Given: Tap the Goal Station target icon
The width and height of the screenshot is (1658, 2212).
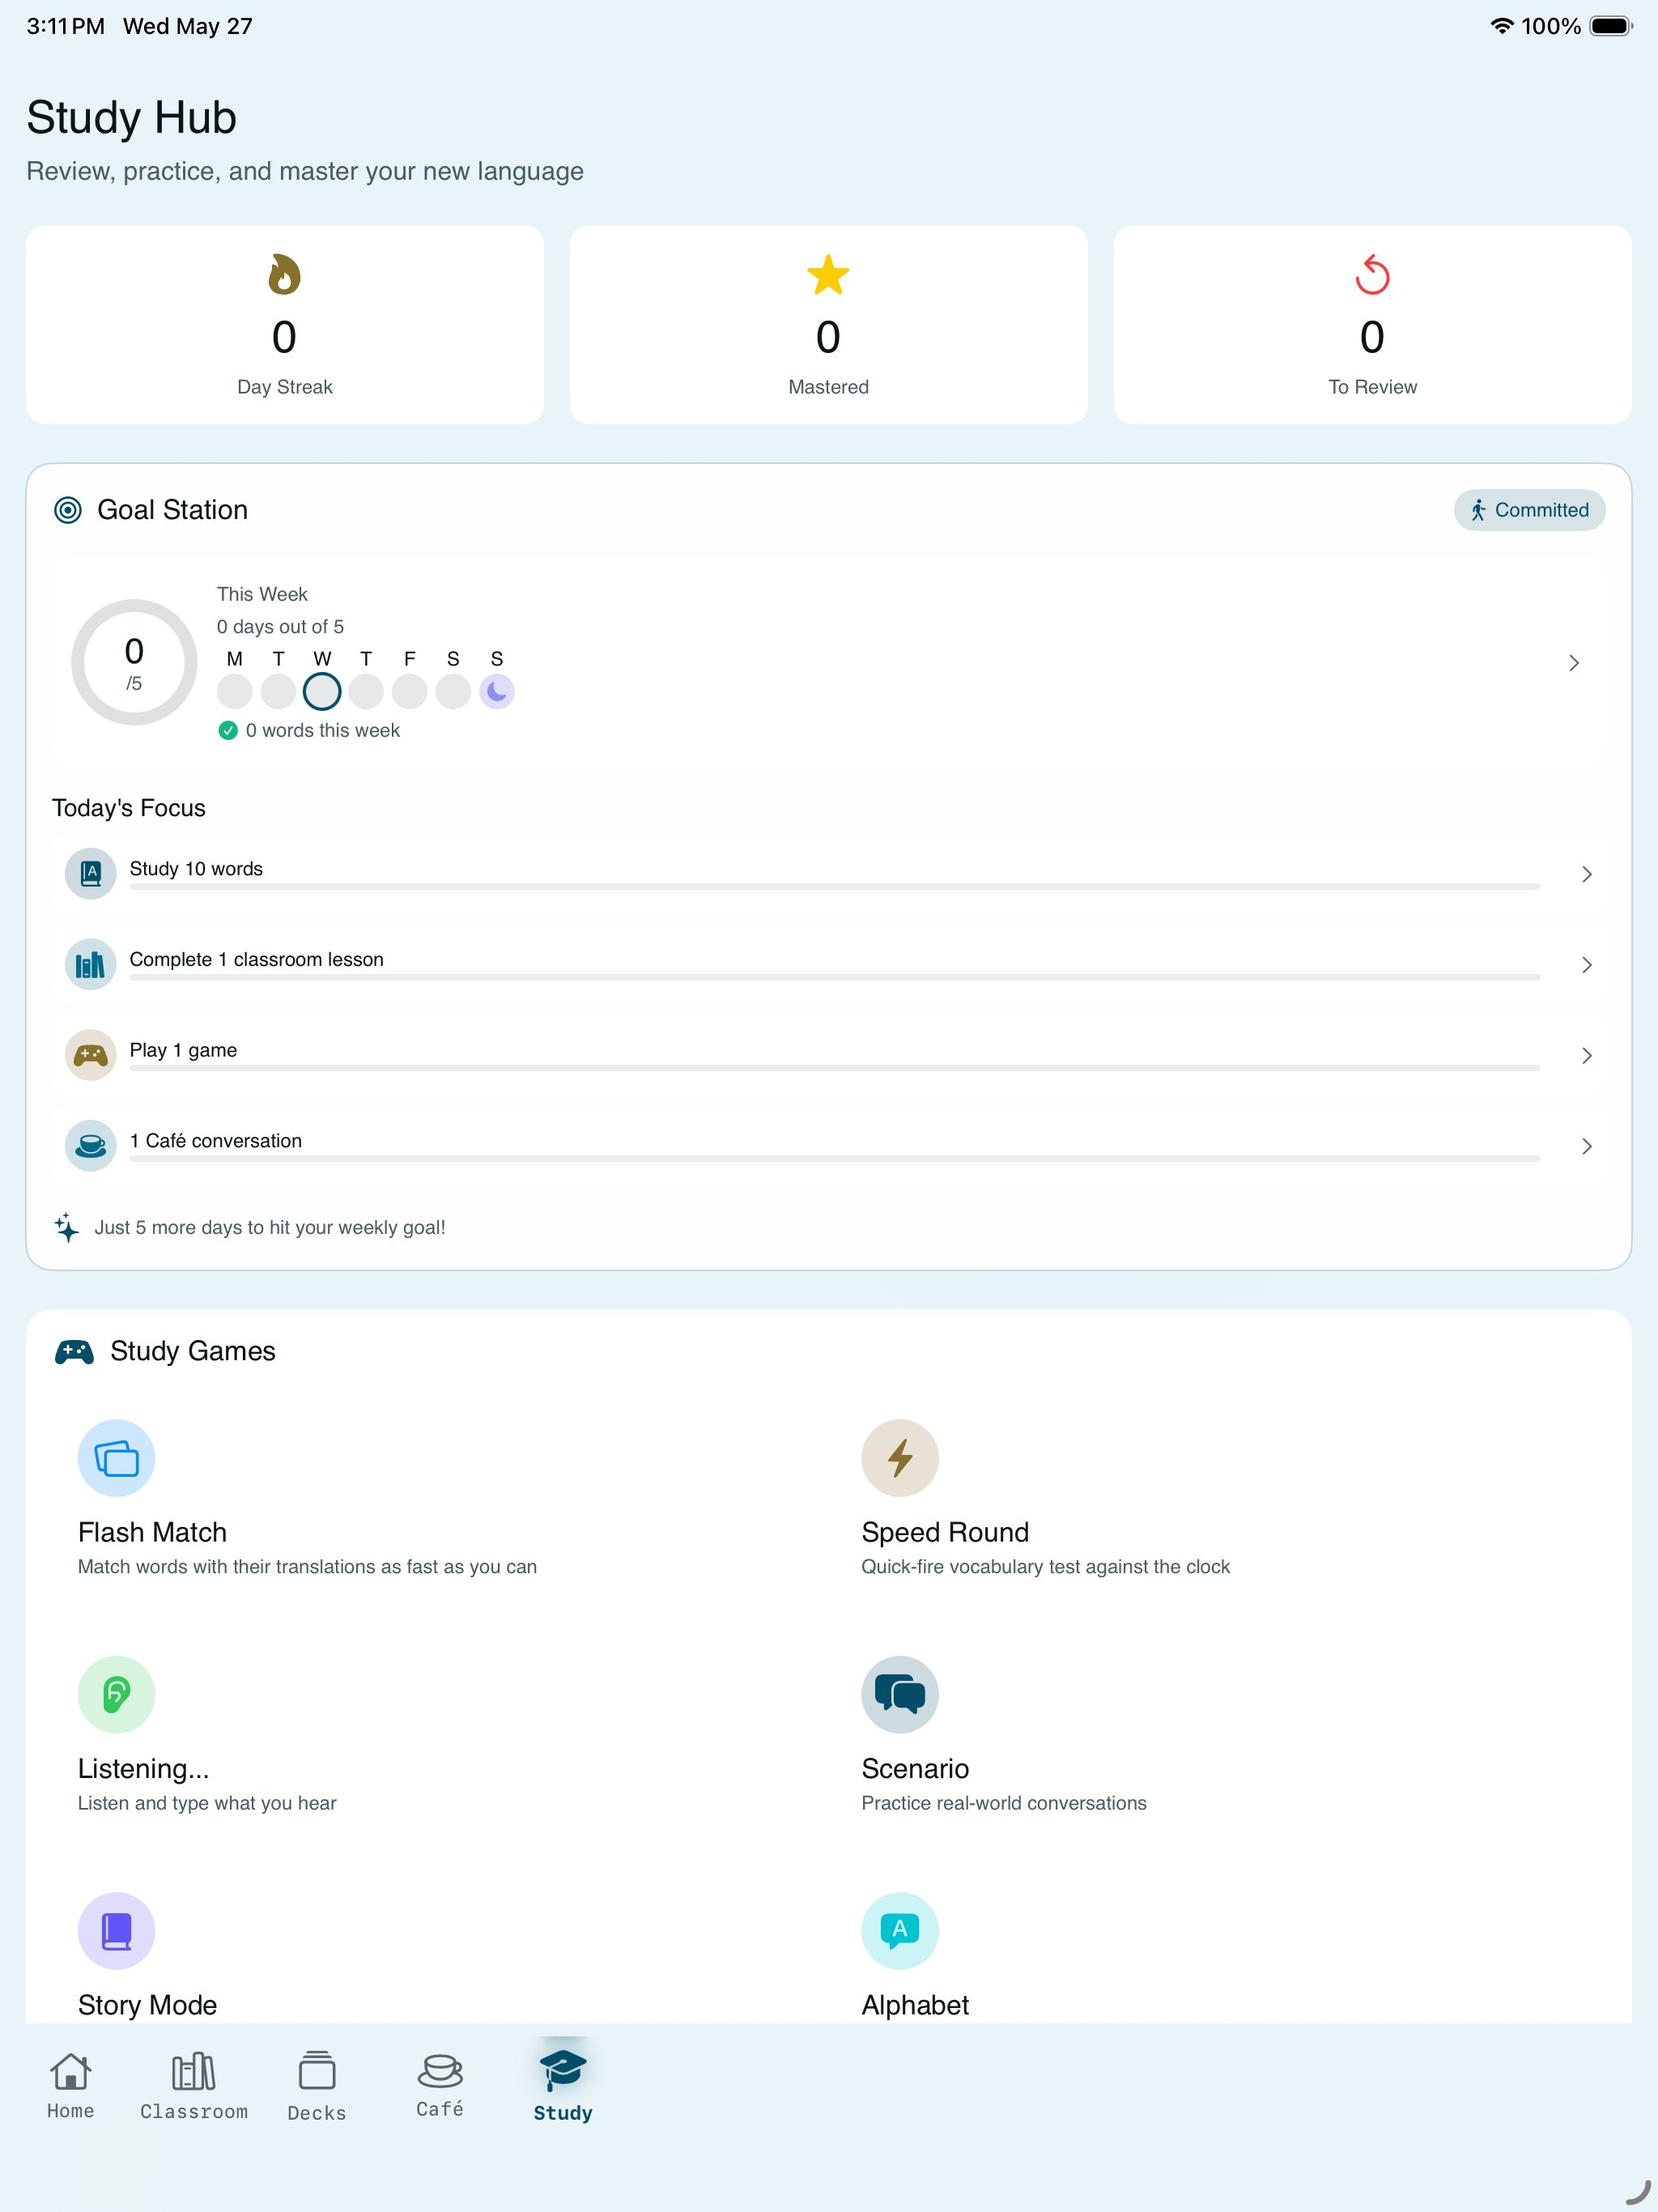Looking at the screenshot, I should (x=67, y=510).
